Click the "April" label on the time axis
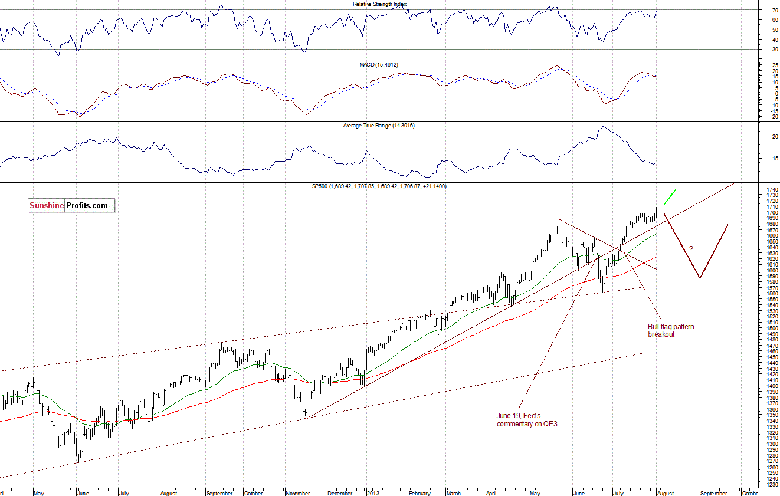The image size is (780, 496). coord(493,493)
